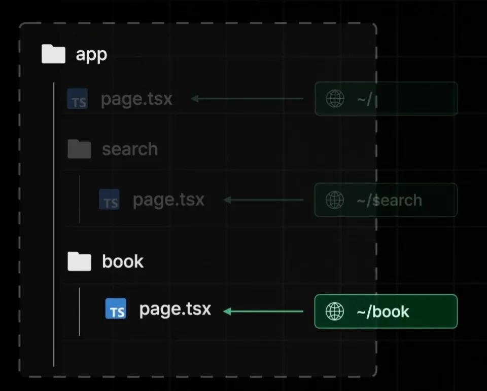Click the ~/search route text

pyautogui.click(x=389, y=200)
